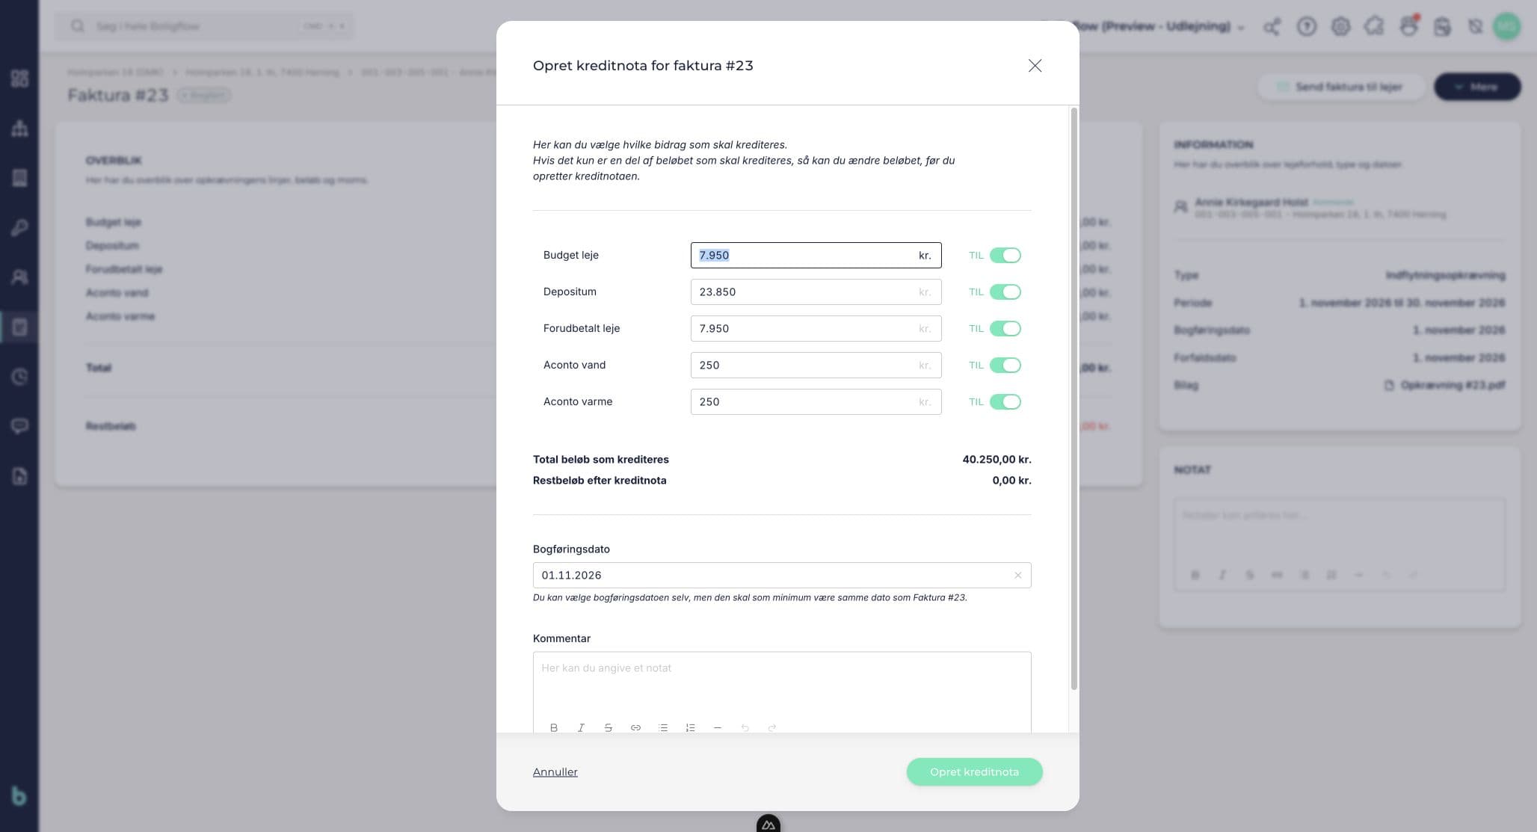Apply bold formatting in Kommentar editor
This screenshot has width=1537, height=832.
point(554,727)
